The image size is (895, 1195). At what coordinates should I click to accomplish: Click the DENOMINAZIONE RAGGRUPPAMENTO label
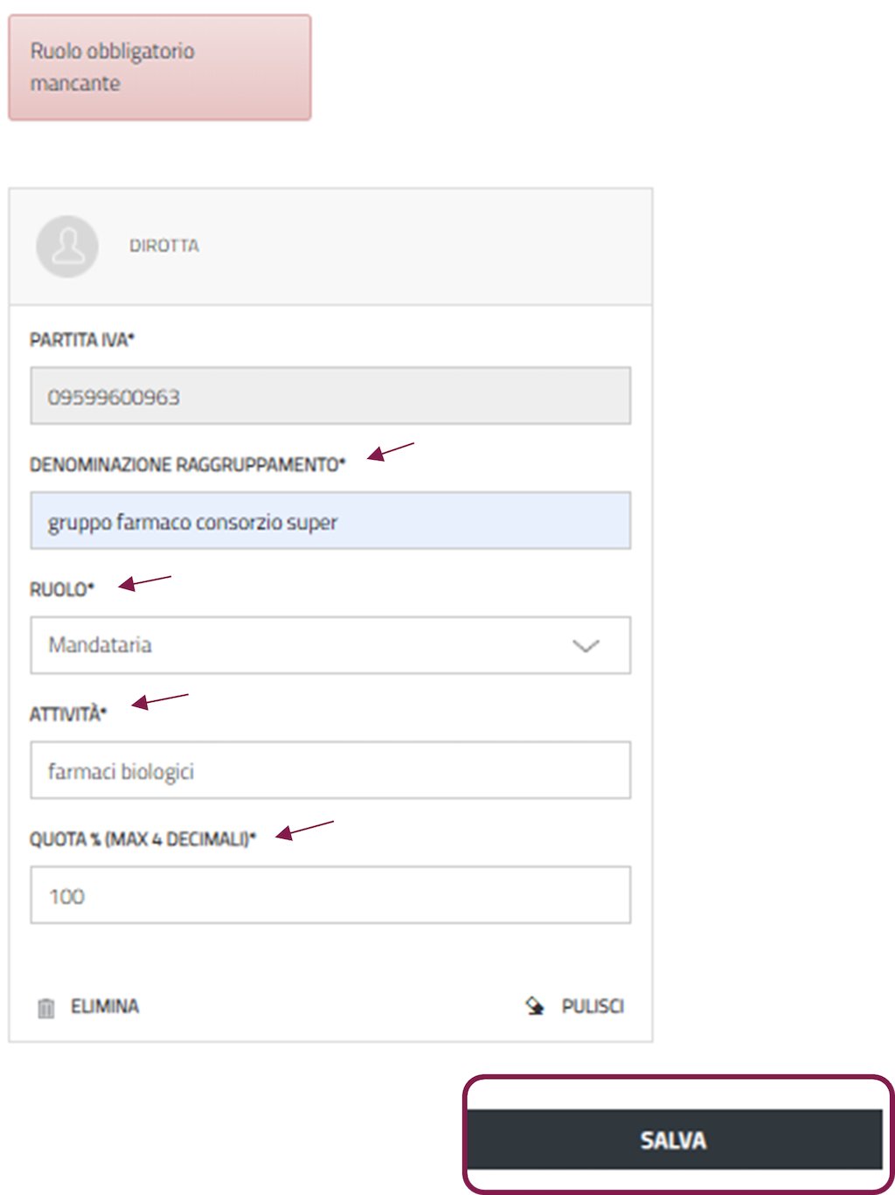coord(187,465)
